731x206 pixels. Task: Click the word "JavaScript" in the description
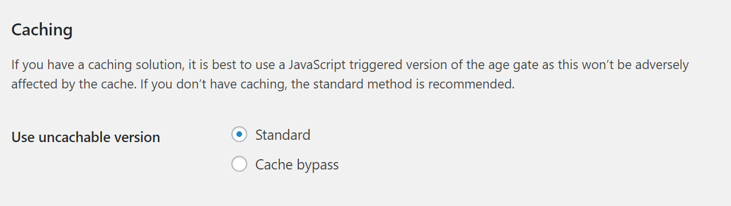(x=322, y=64)
